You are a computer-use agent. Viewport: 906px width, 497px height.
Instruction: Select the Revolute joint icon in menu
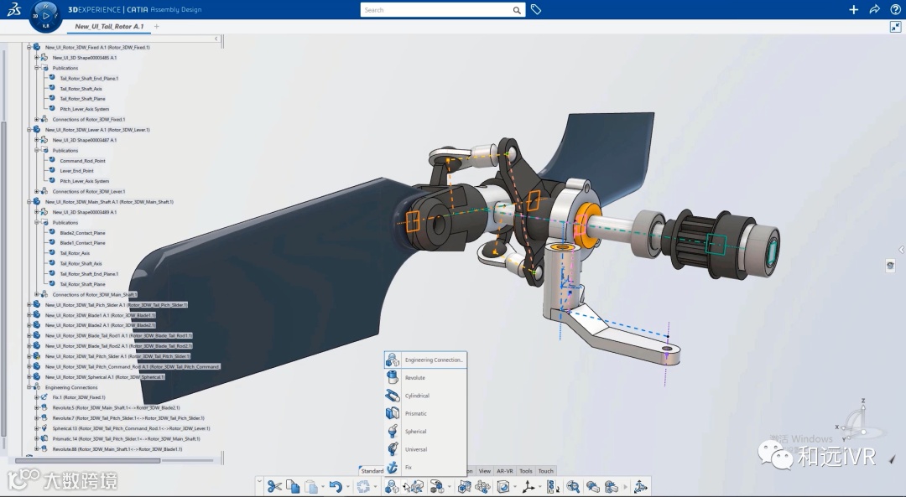pos(393,377)
